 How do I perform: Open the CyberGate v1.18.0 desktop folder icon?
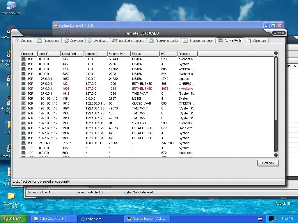click(x=11, y=200)
